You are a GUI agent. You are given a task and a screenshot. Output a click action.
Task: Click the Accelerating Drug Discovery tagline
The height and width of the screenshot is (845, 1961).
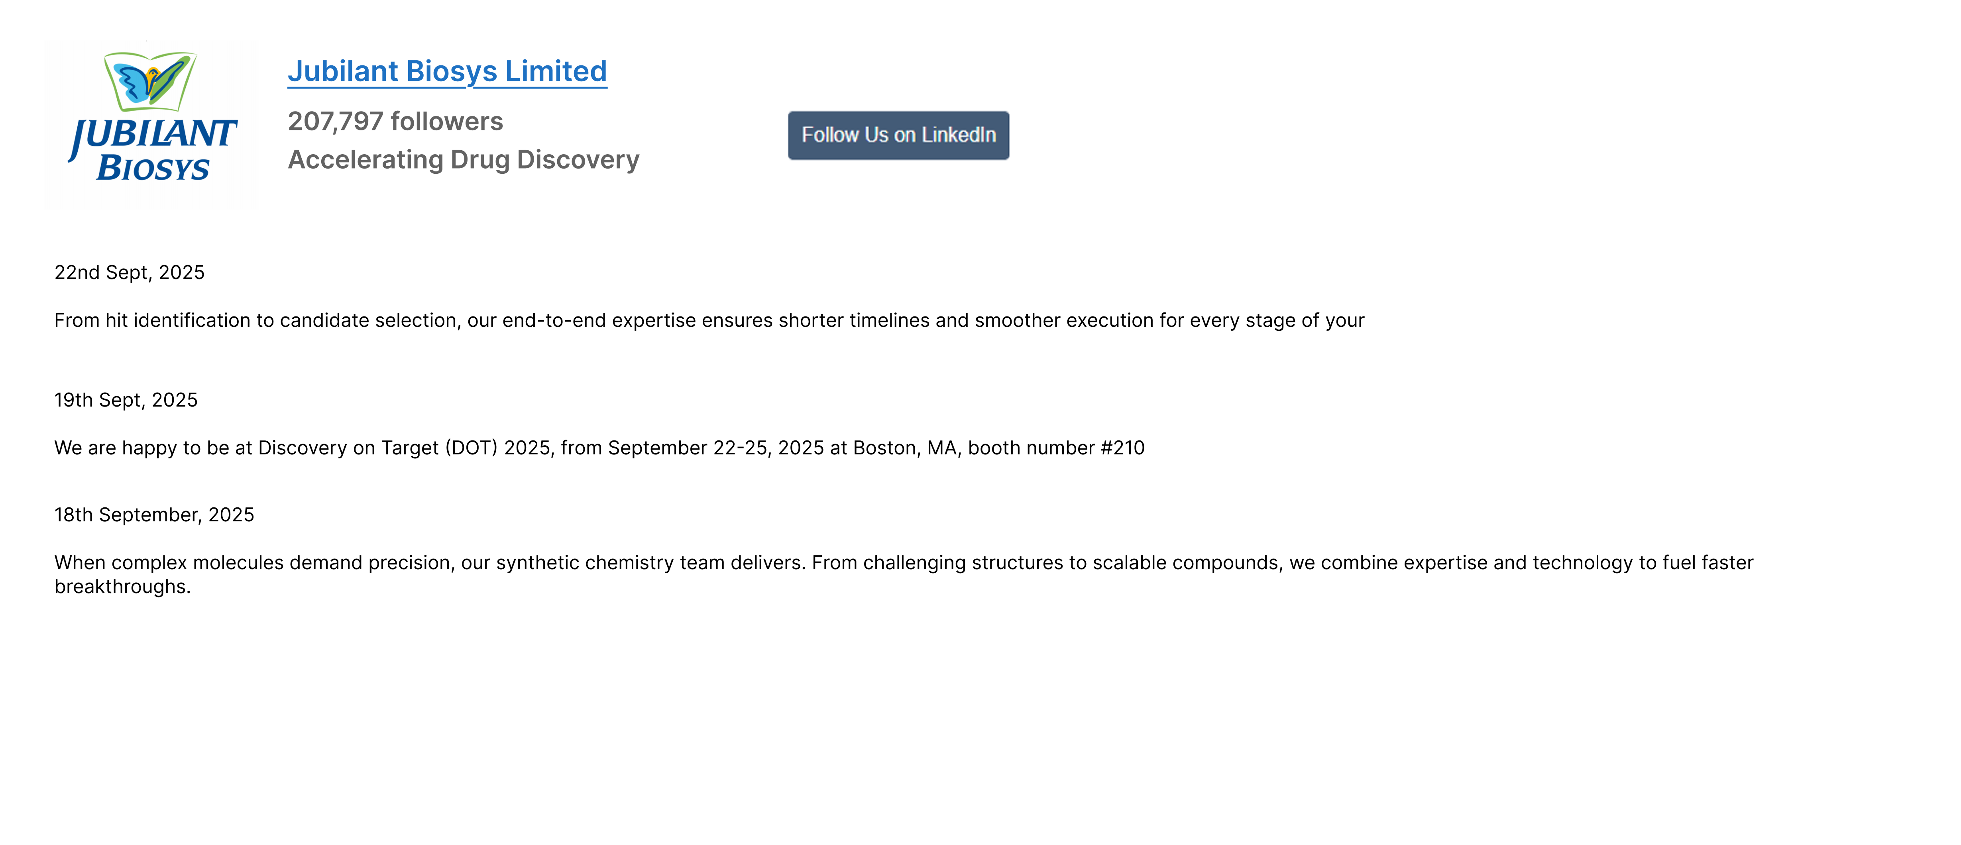point(464,160)
